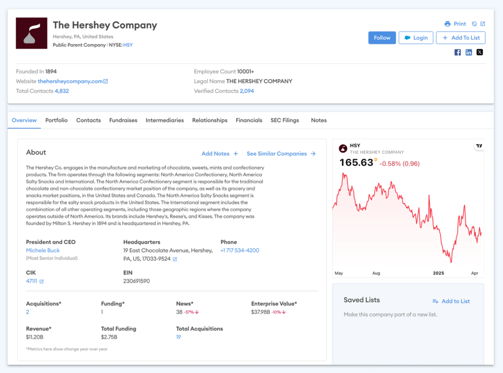Open Hershey's LinkedIn page icon

[469, 52]
